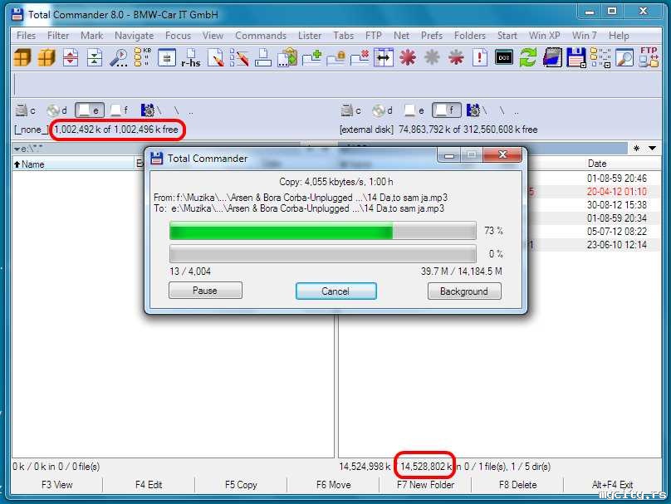Open the multi-rename pencil list icon
The image size is (671, 504).
coord(239,57)
